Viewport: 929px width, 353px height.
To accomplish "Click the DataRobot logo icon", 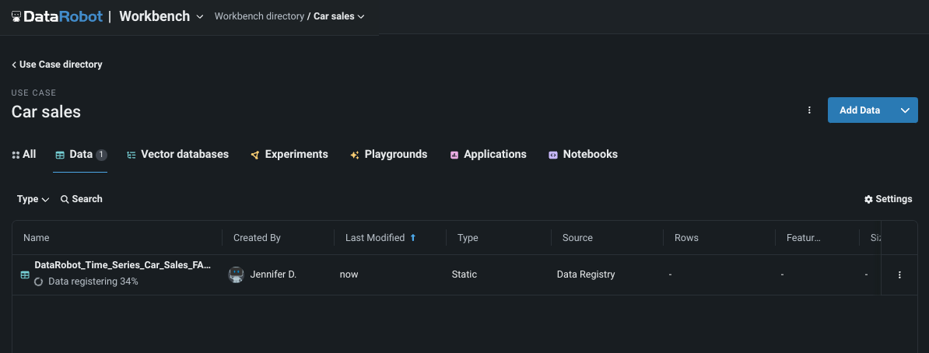I will 16,16.
